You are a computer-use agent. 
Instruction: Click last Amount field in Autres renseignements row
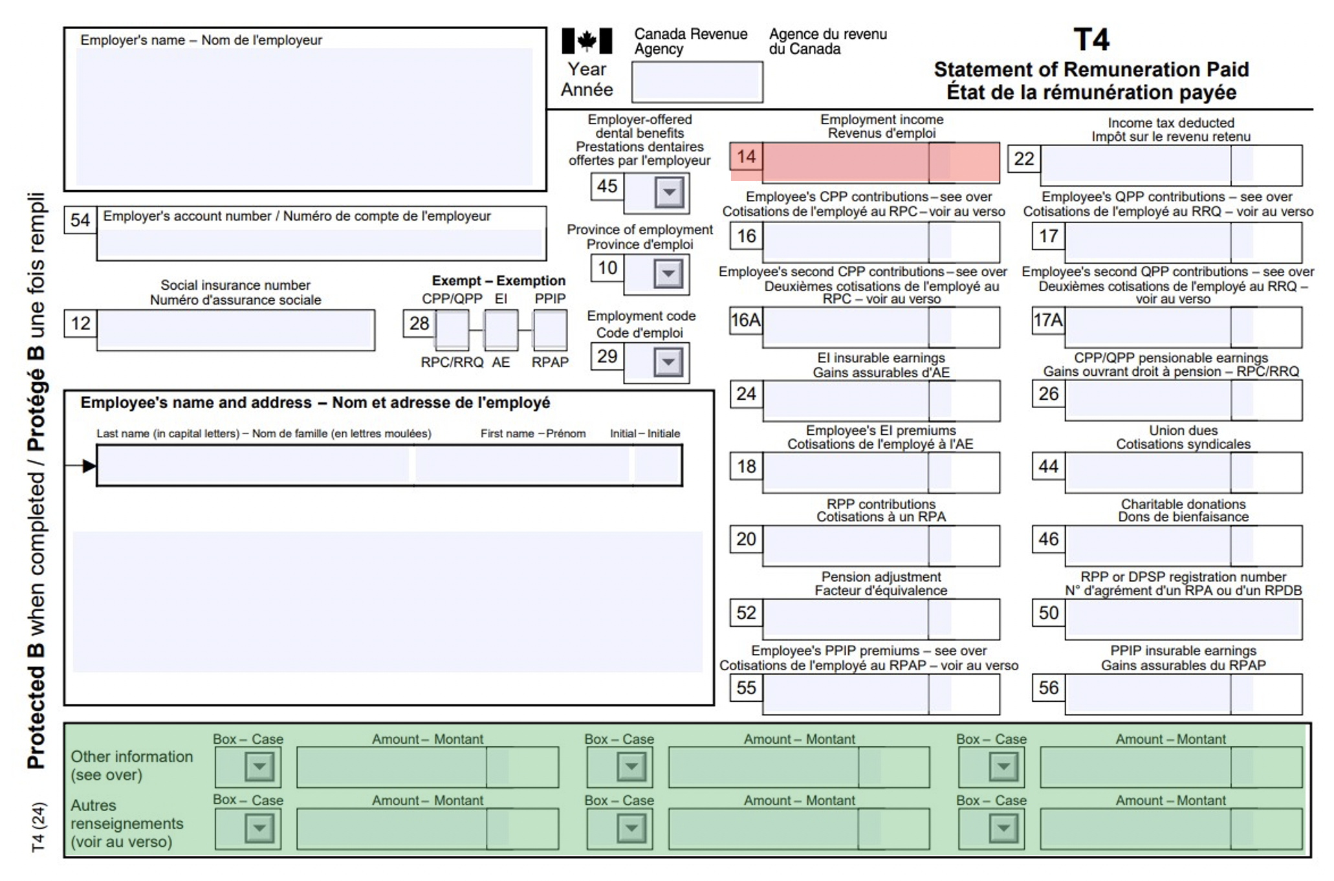click(x=1171, y=829)
